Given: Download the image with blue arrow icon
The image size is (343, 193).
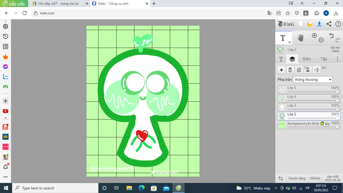Looking at the screenshot, I should click(x=319, y=24).
